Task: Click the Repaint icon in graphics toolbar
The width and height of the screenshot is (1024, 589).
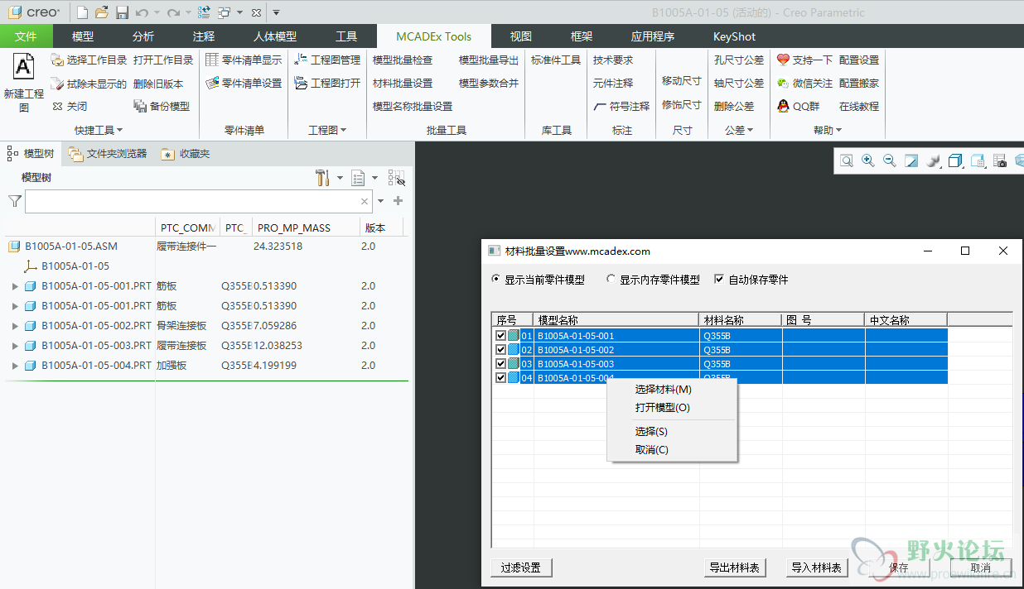Action: (x=911, y=161)
